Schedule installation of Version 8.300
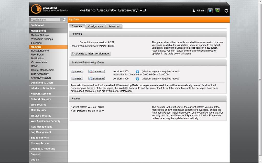 tap(96, 79)
